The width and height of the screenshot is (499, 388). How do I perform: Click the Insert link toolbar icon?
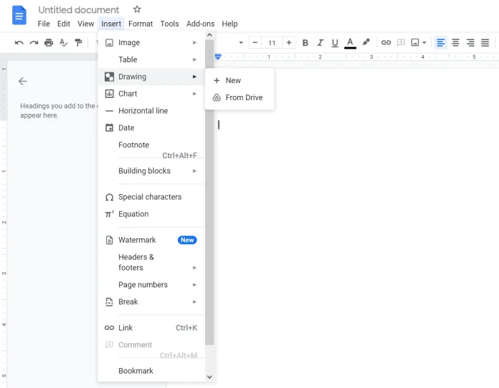point(386,42)
